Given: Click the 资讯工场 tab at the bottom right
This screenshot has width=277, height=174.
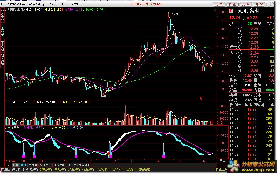Looking at the screenshot, I should tap(222, 169).
